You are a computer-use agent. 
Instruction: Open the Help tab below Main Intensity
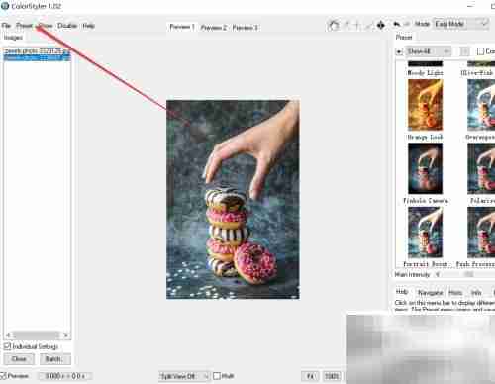click(x=402, y=292)
